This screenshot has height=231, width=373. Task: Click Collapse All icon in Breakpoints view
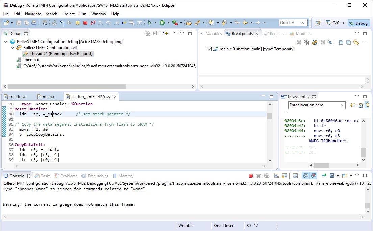coord(348,42)
